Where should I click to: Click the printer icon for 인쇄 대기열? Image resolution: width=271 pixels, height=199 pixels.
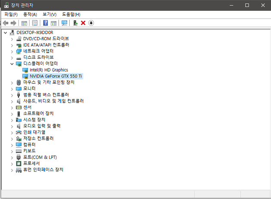click(18, 132)
